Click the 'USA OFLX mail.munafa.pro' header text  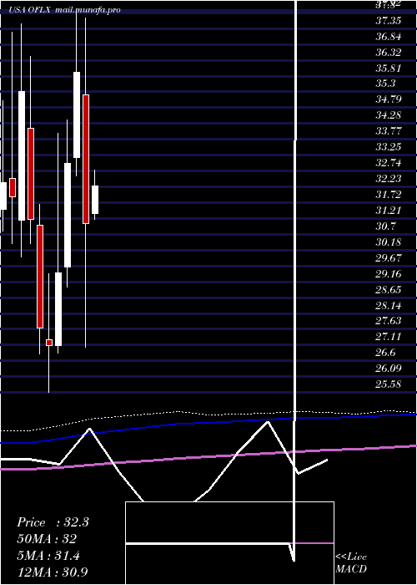pos(64,10)
